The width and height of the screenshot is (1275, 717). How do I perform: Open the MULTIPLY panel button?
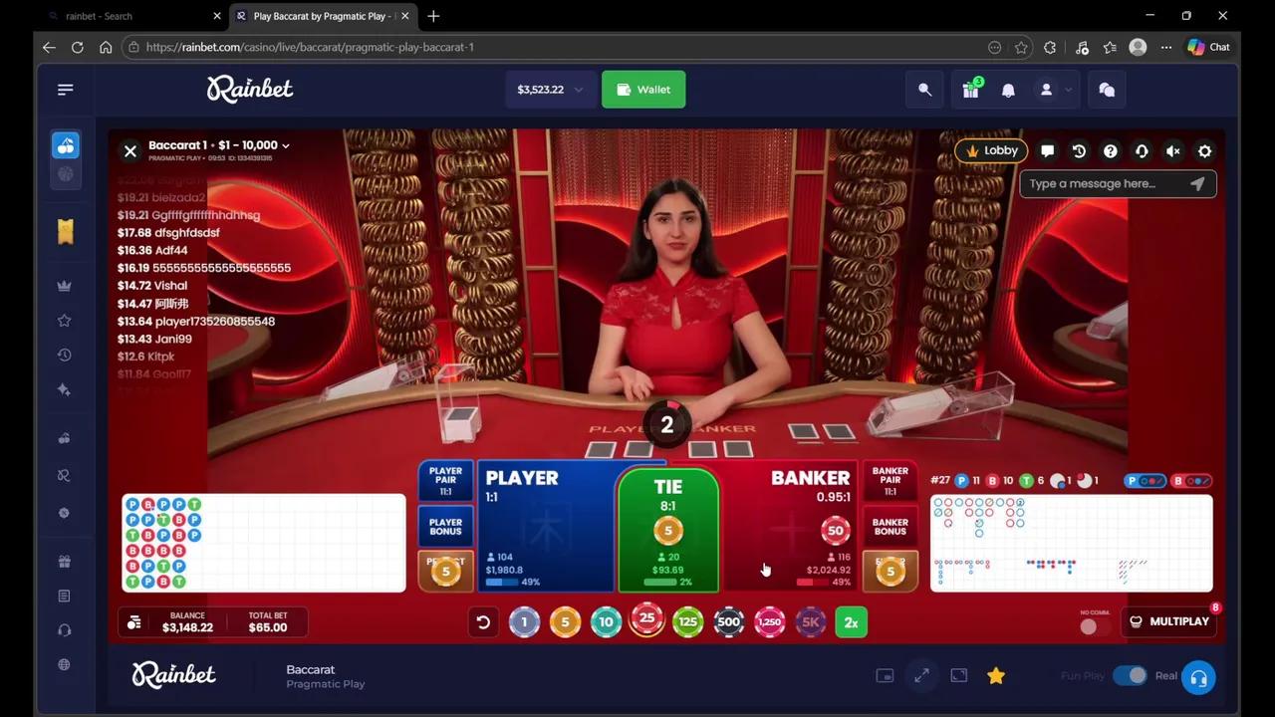(1170, 621)
